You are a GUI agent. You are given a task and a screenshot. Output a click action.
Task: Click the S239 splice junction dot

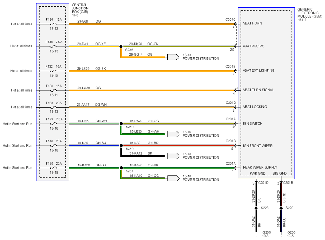pos(121,146)
